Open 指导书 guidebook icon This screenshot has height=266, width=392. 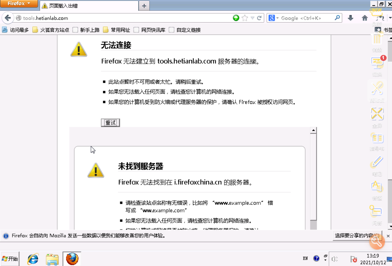pyautogui.click(x=377, y=141)
